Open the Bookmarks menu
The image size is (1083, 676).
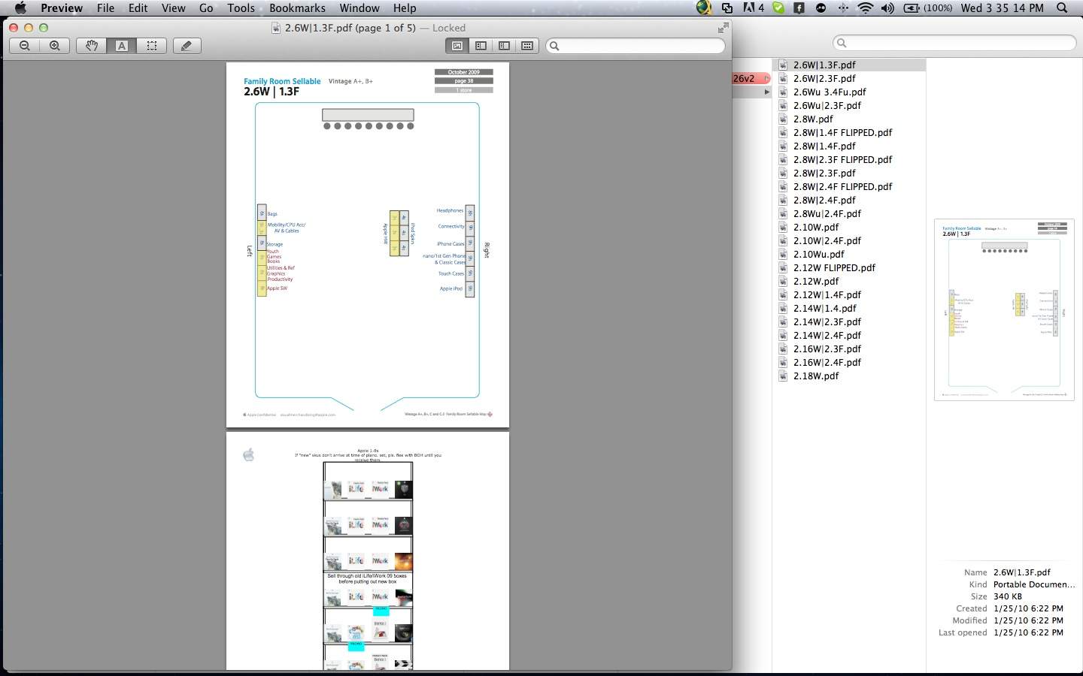click(x=297, y=8)
